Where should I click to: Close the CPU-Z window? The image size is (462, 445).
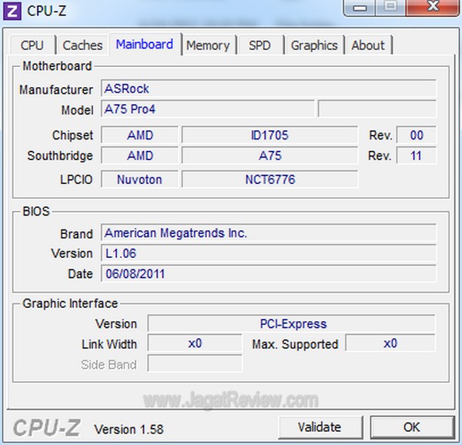click(433, 8)
